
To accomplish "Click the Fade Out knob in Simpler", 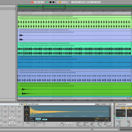I will click(x=85, y=125).
